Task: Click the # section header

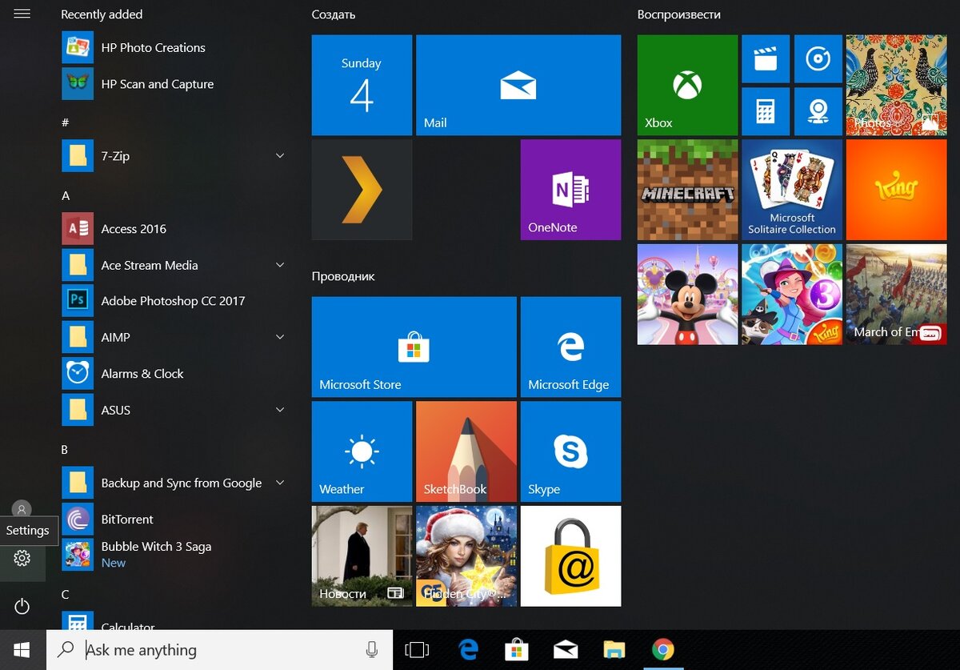Action: (66, 122)
